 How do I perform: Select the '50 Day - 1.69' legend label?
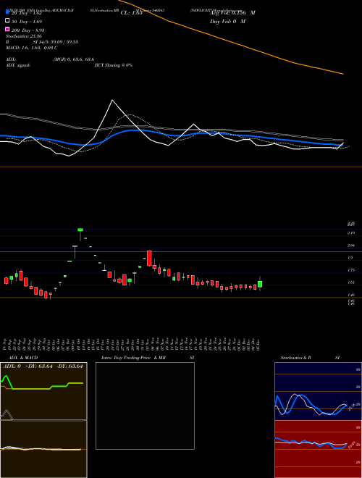[x=27, y=22]
